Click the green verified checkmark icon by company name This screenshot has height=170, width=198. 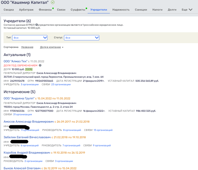point(53,2)
